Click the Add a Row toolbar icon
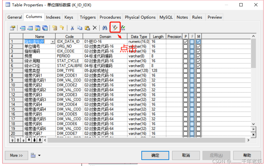Screen dimensions: 266x166 (30, 28)
